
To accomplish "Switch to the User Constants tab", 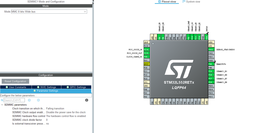I will point(16,87).
